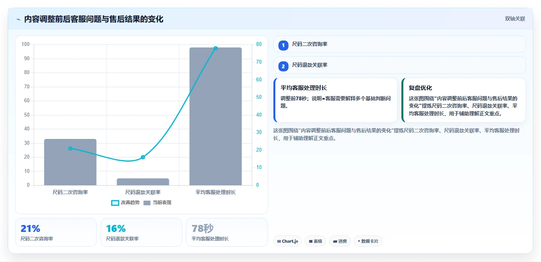This screenshot has height=262, width=541.
Task: Click the trend line point above 尺码退款关联率
Action: coord(143,157)
